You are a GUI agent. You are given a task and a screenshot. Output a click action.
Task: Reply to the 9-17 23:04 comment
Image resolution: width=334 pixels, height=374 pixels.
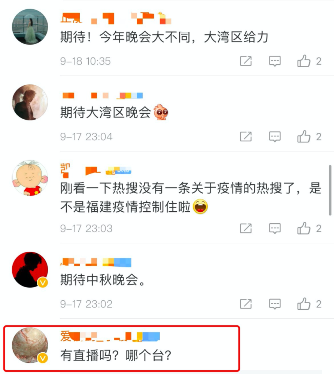tap(275, 137)
